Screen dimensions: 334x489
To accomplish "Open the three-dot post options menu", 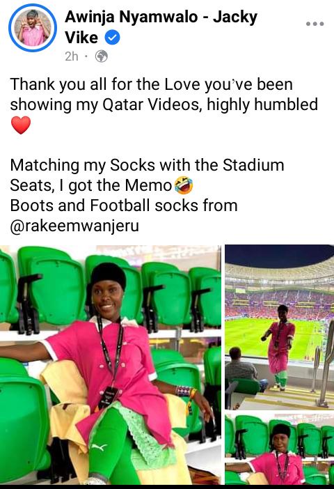I will coord(315,24).
